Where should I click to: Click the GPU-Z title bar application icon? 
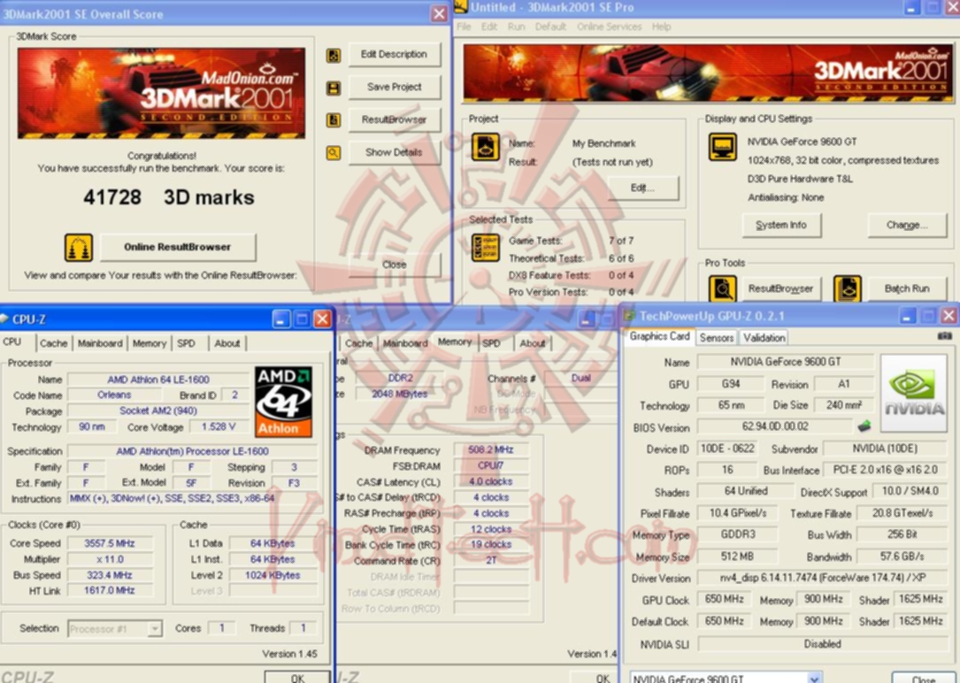(629, 316)
